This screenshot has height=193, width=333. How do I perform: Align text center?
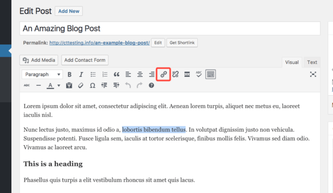coord(140,75)
